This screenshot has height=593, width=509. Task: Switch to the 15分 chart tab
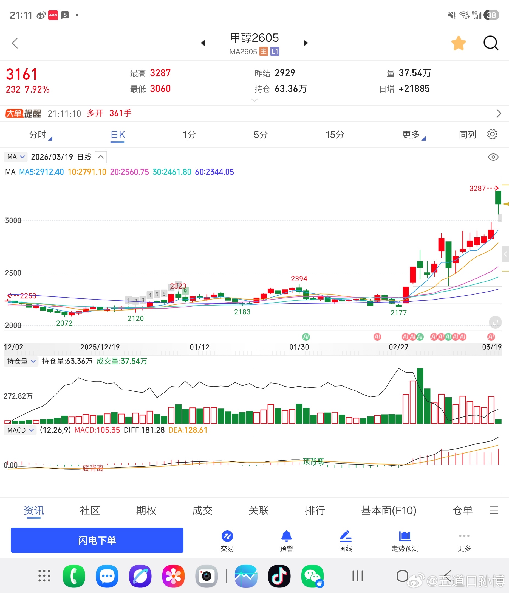pyautogui.click(x=335, y=134)
